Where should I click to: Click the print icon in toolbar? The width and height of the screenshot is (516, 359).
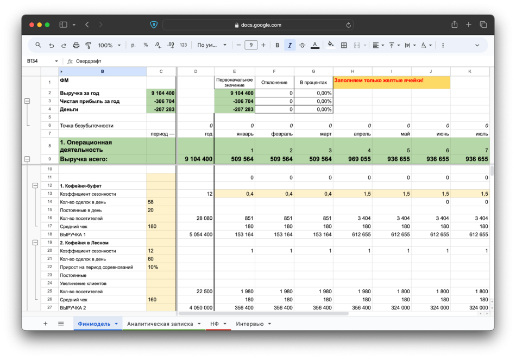tap(76, 45)
